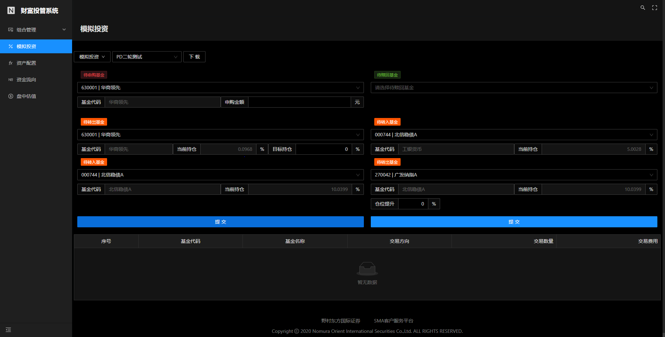665x337 pixels.
Task: Open the 模拟投资 mode dropdown
Action: click(92, 56)
